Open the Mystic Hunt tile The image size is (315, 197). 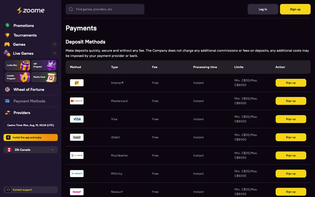(x=44, y=77)
